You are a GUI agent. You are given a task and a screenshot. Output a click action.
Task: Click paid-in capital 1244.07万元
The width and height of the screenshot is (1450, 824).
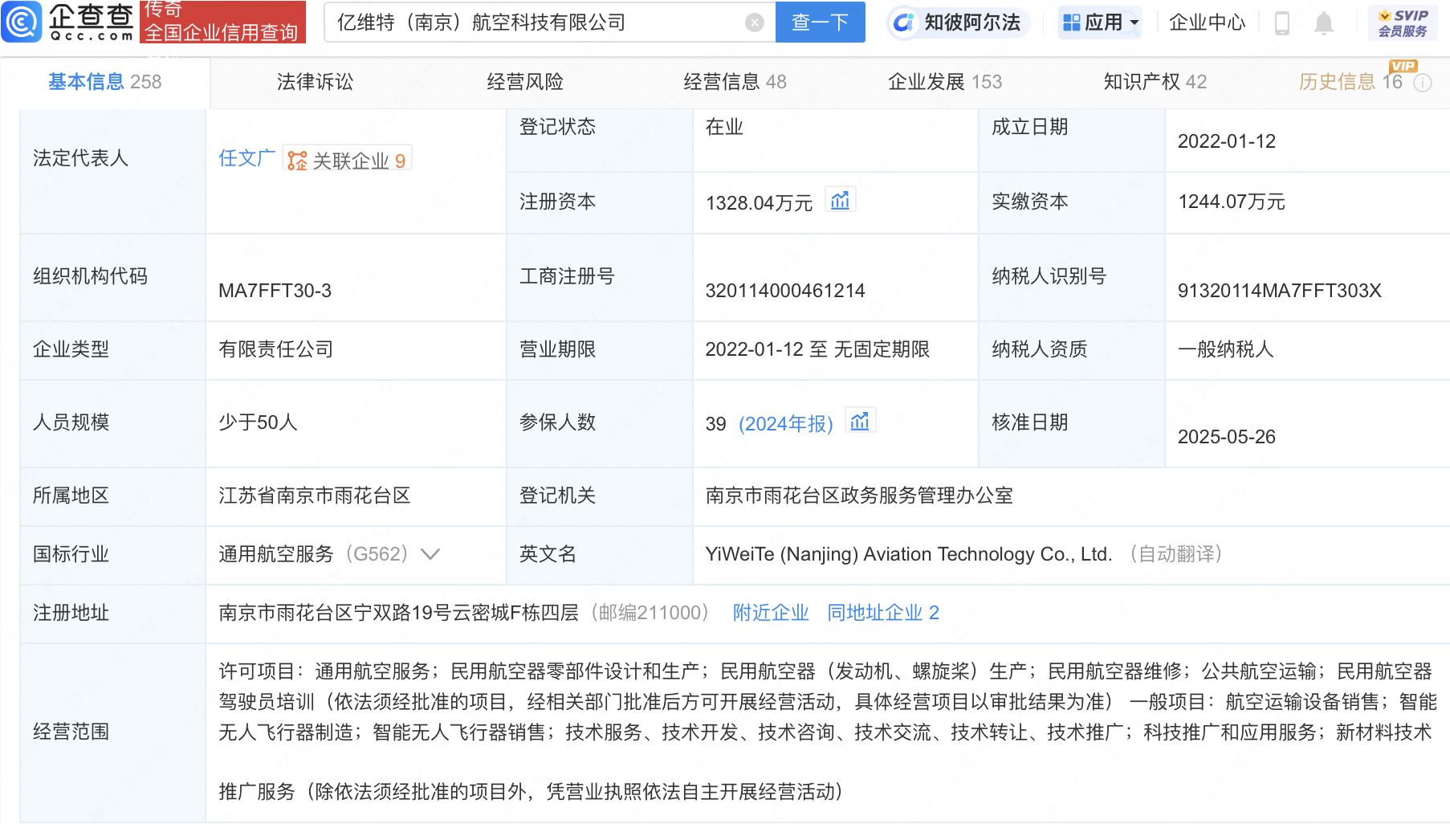(x=1231, y=202)
